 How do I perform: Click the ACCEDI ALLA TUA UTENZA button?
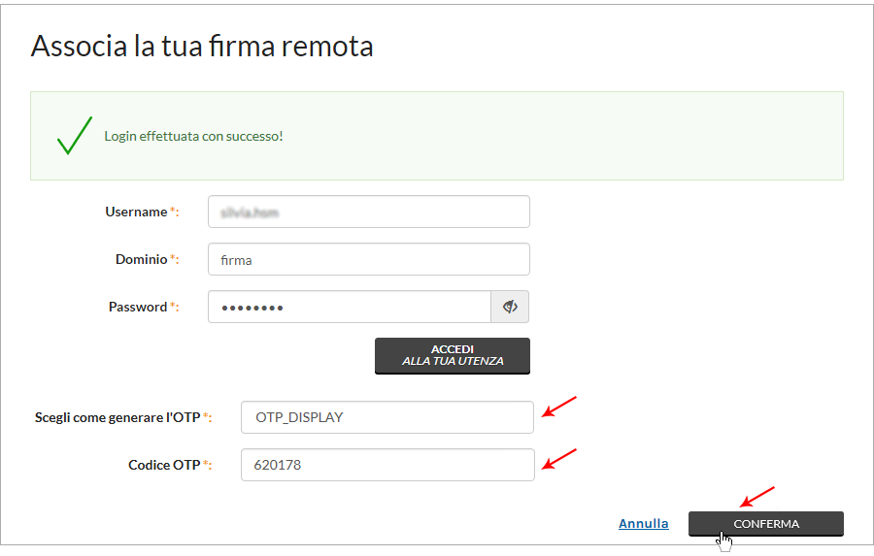452,355
